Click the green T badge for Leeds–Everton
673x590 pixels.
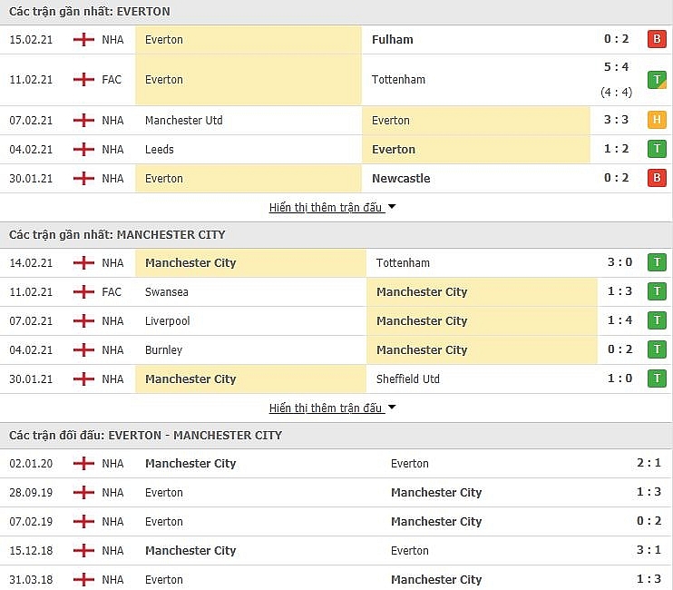(657, 150)
